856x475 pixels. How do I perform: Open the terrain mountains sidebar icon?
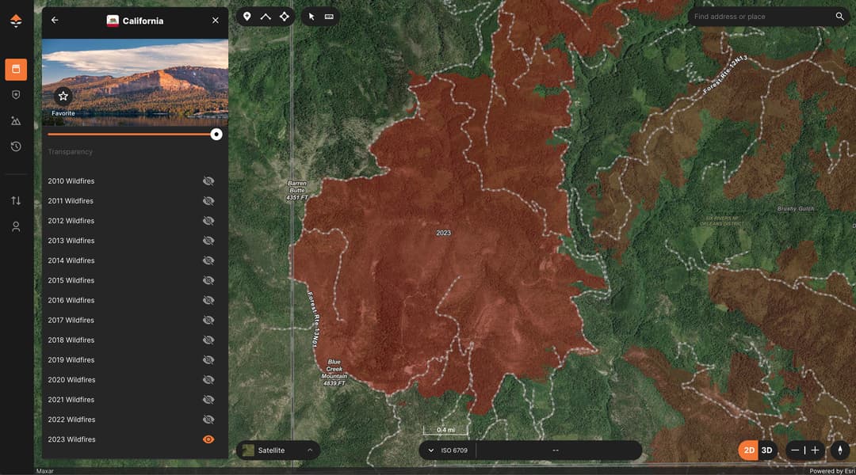[16, 120]
